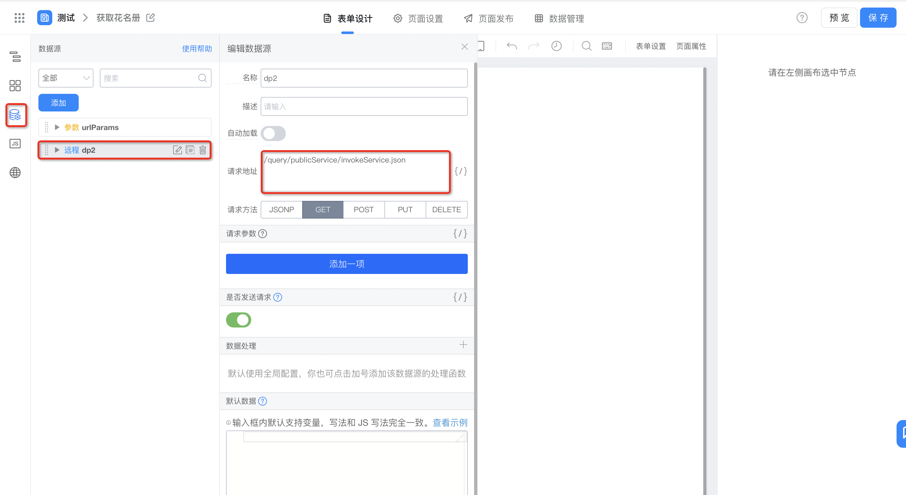Focus the data source 搜索 box
This screenshot has height=495, width=906.
pyautogui.click(x=156, y=78)
